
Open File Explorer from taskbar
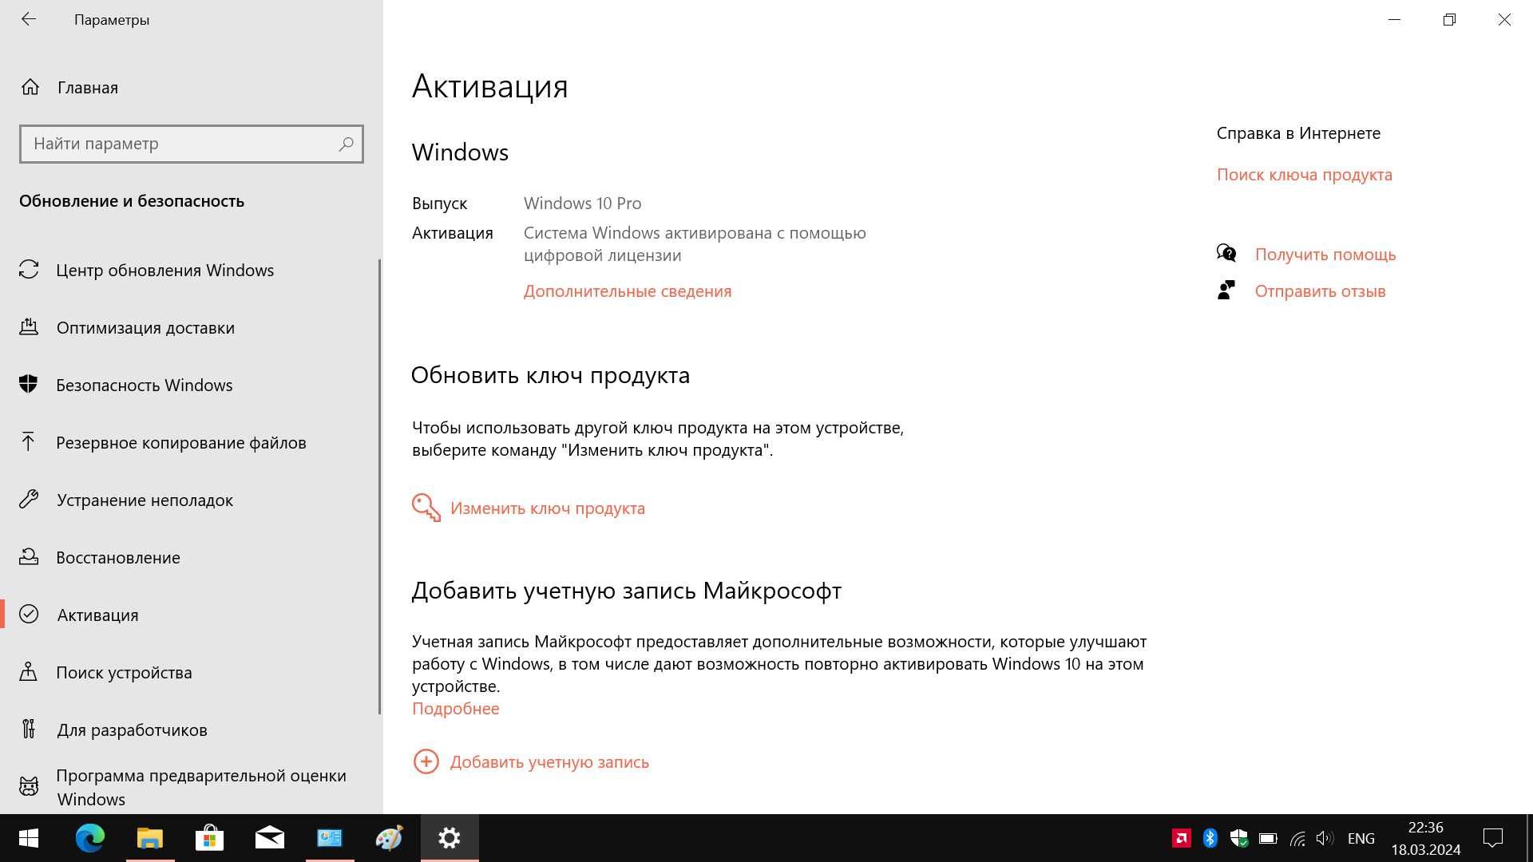[x=150, y=838]
